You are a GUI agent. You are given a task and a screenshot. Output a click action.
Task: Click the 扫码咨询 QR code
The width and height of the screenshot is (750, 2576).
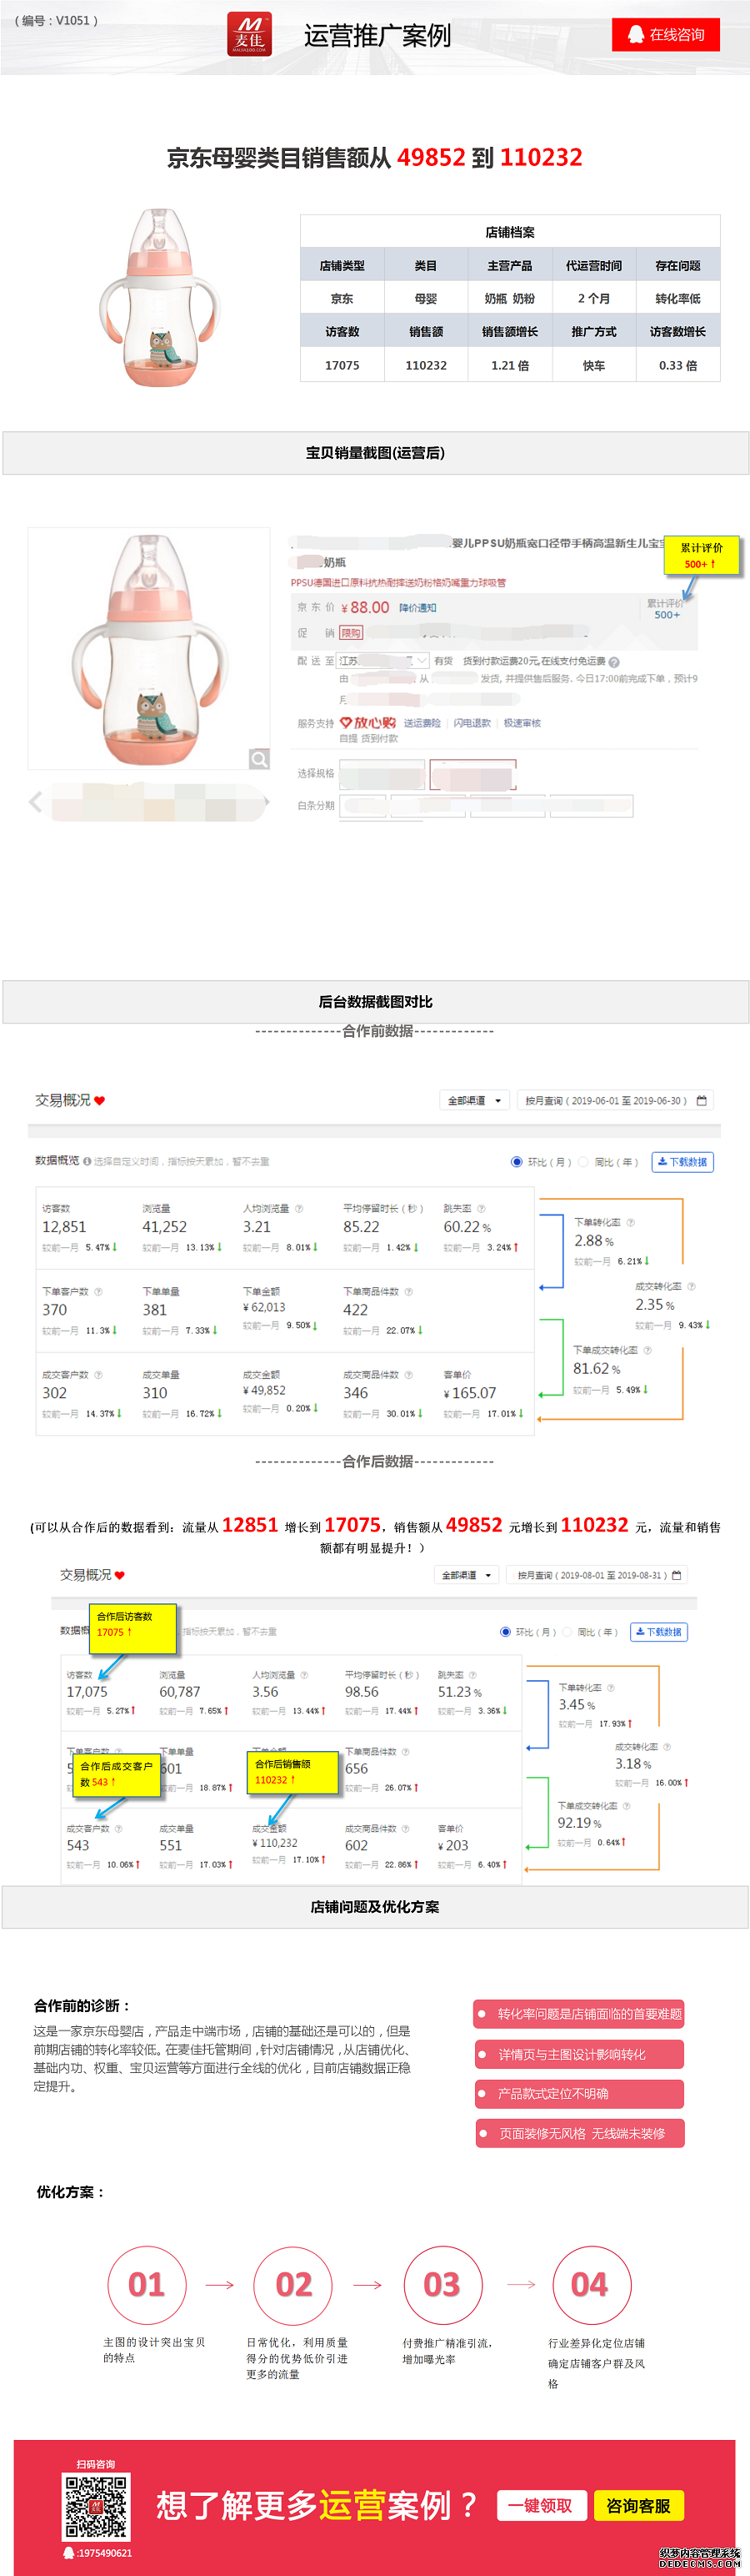click(96, 2507)
